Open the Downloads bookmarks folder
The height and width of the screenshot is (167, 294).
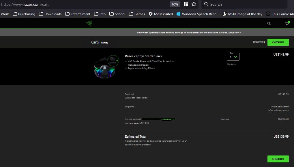[x=50, y=14]
